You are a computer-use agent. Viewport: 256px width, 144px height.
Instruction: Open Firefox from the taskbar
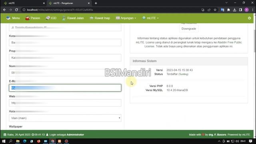click(38, 141)
